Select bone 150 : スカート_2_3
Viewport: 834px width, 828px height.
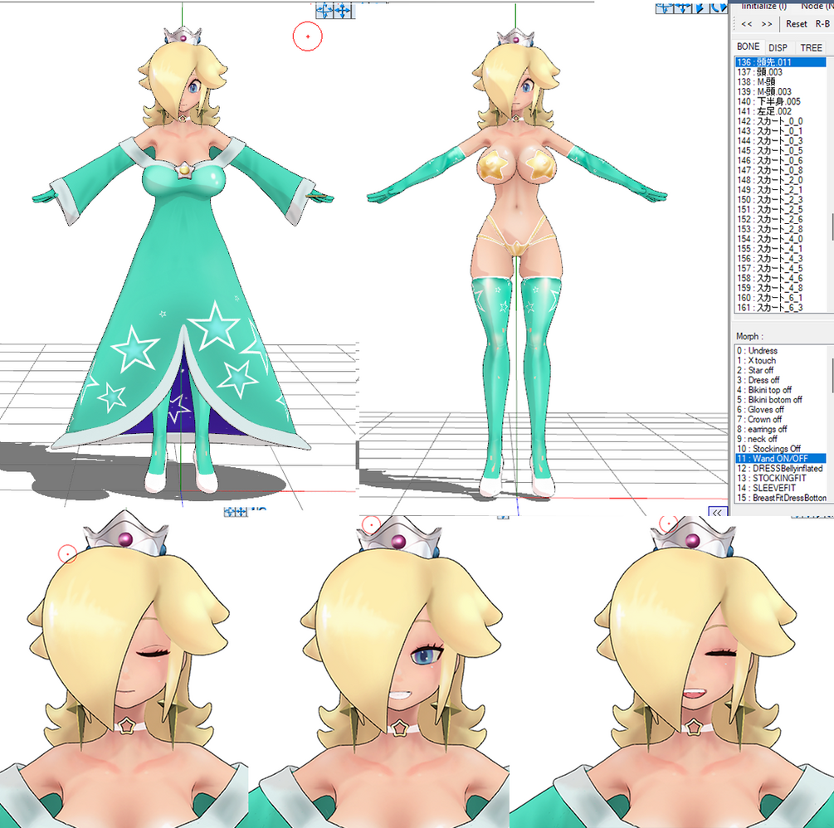point(780,200)
